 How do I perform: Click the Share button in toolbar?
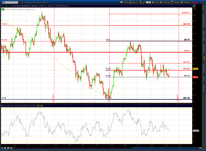coord(124,2)
